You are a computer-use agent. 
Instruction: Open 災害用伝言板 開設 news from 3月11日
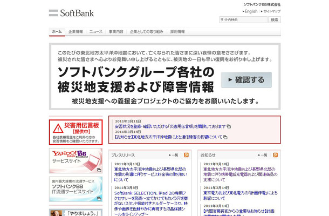(x=170, y=126)
